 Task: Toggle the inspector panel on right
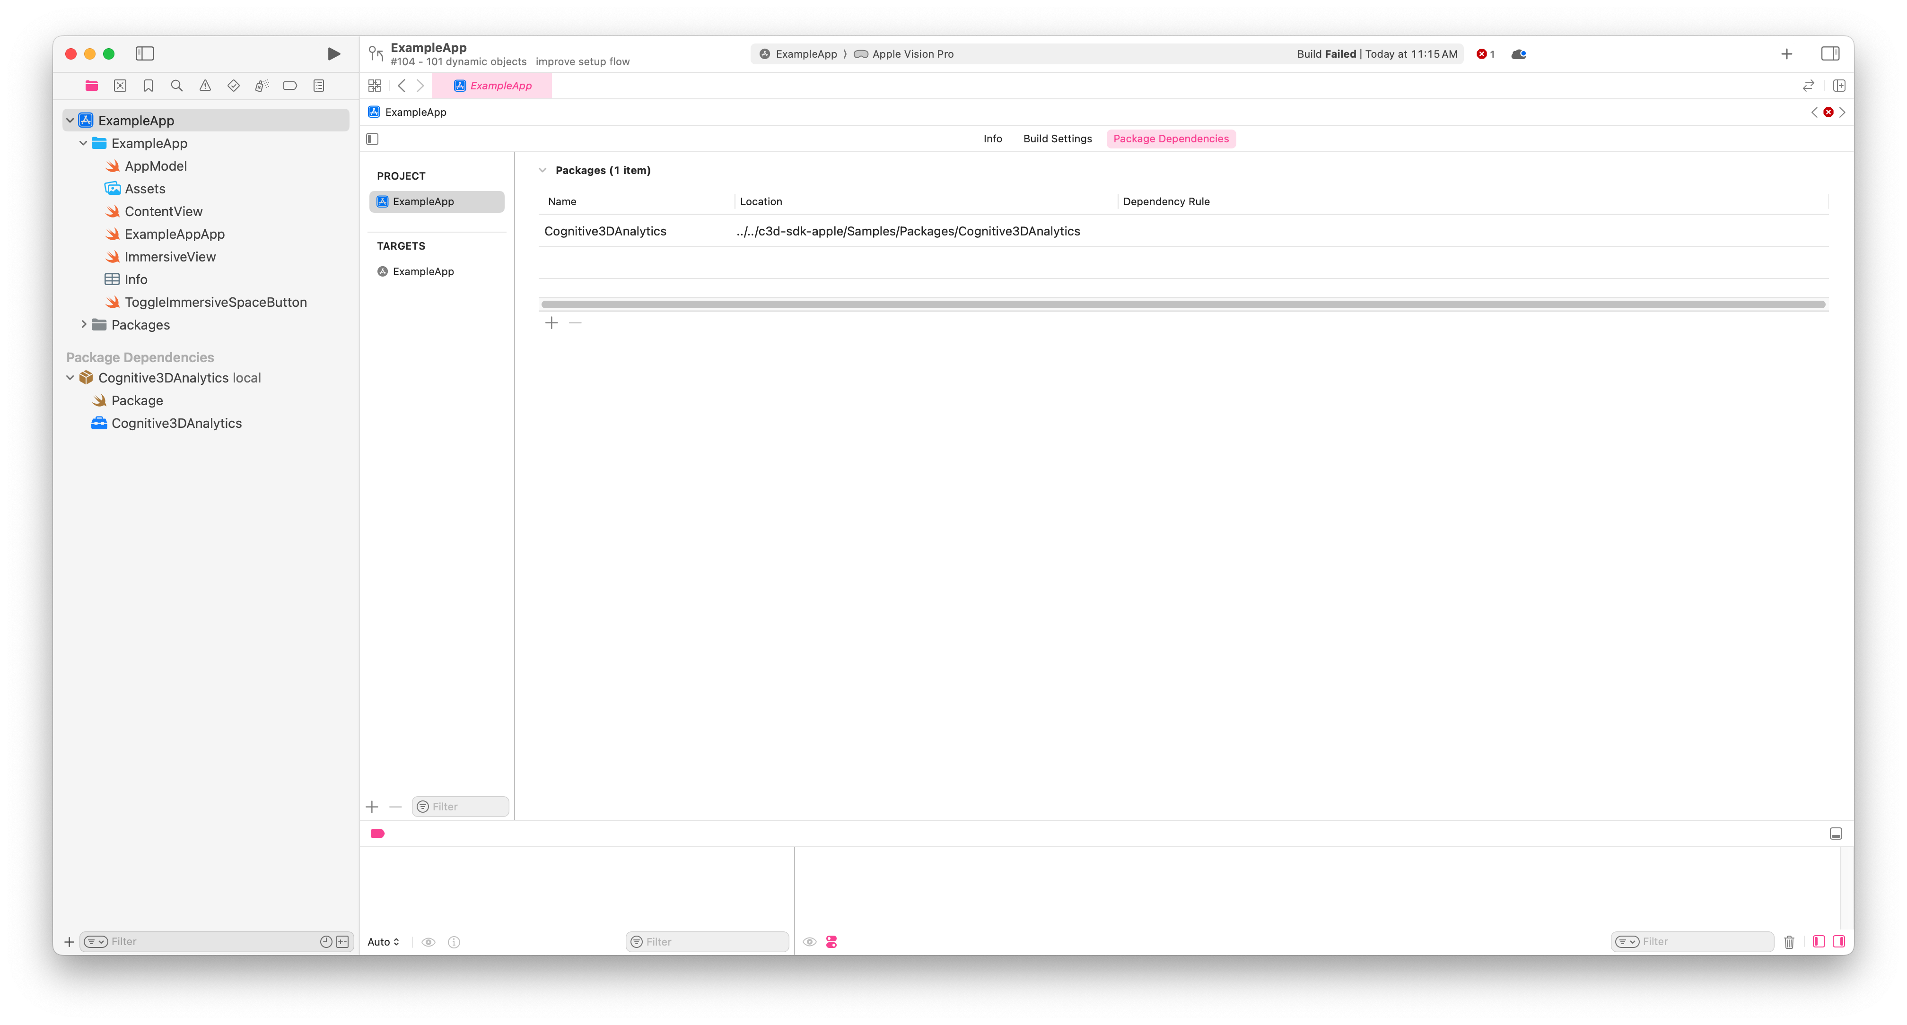[x=1830, y=54]
